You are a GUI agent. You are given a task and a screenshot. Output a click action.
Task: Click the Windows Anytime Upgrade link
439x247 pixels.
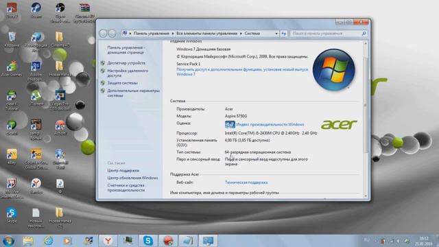tap(242, 71)
